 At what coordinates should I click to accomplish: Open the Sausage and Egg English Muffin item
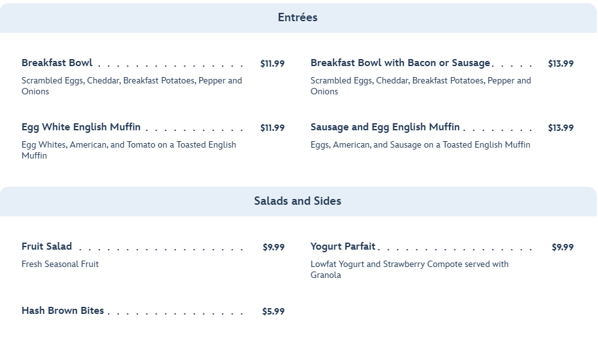[x=385, y=127]
